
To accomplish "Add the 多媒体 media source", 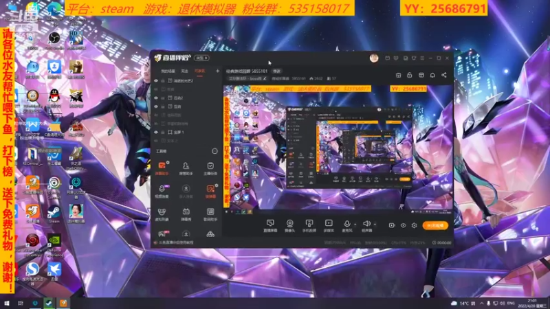I will [x=329, y=226].
